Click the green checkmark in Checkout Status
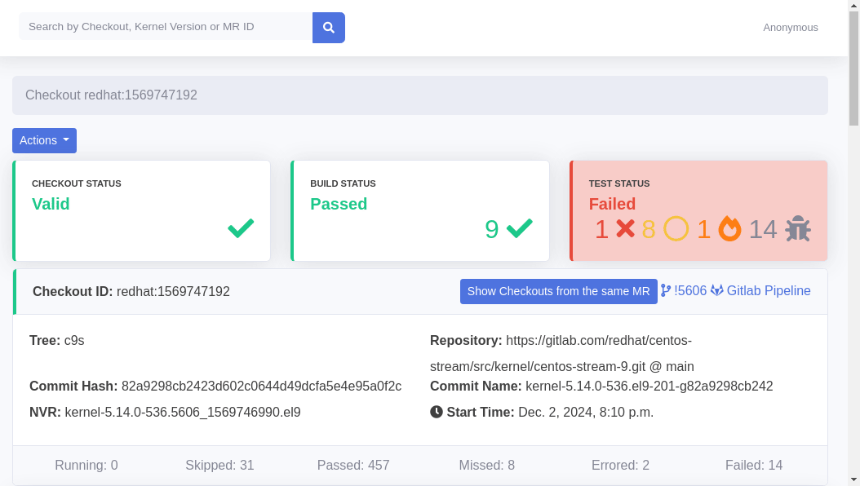The image size is (860, 486). coord(241,229)
